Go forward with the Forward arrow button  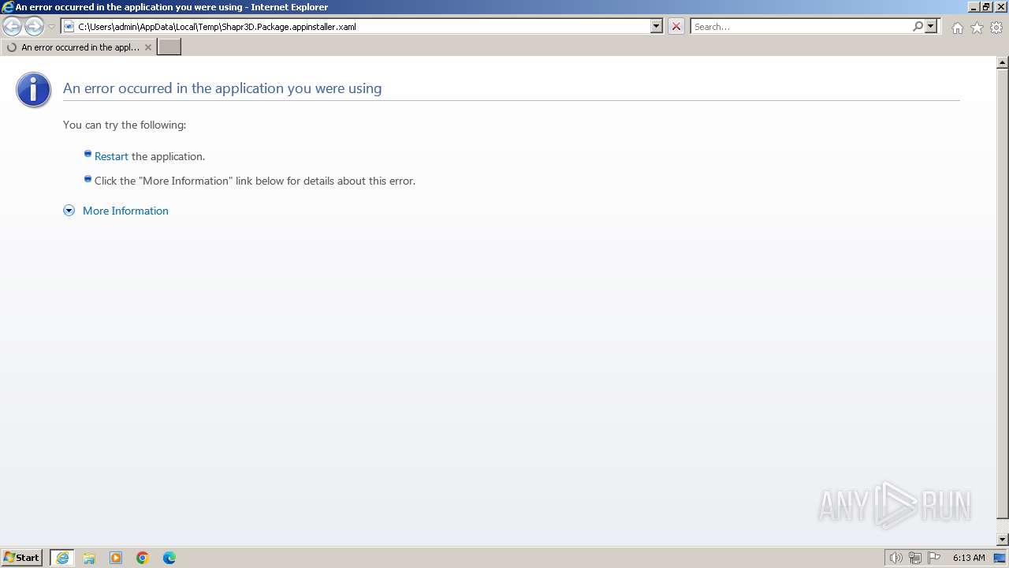[x=34, y=26]
